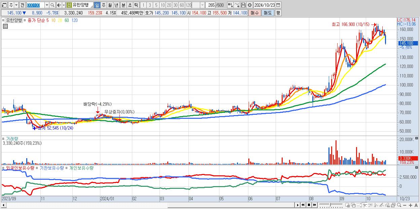Click the speaker sound icon
This screenshot has width=420, height=209.
tap(59, 5)
